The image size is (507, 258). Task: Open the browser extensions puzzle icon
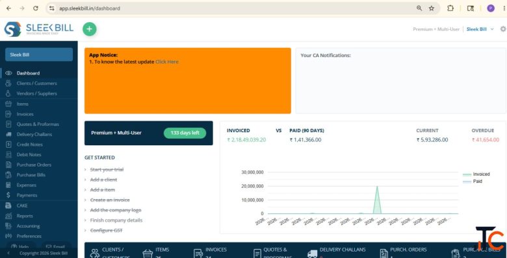click(450, 8)
